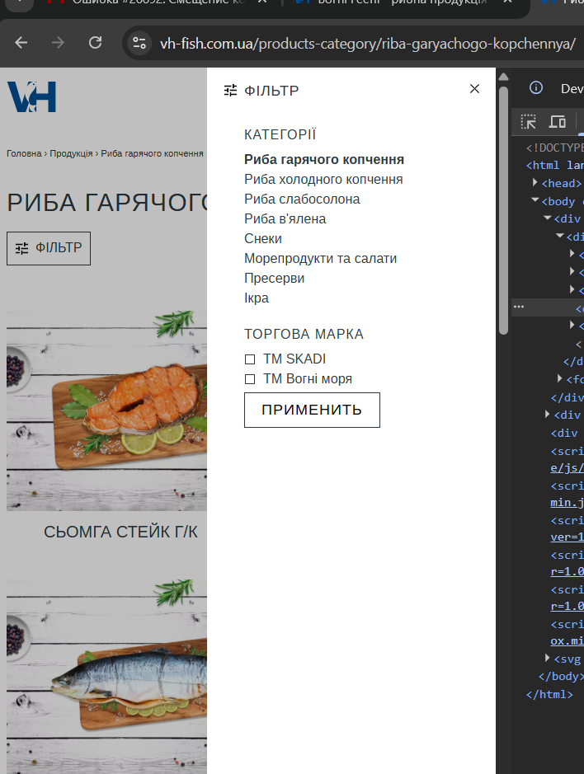Viewport: 584px width, 774px height.
Task: Open the ФІЛЬТР button on the page
Action: coord(49,248)
